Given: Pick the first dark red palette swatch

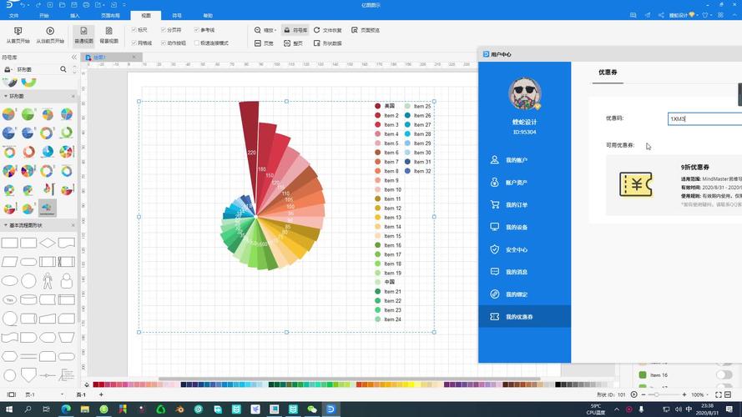Looking at the screenshot, I should tap(96, 384).
